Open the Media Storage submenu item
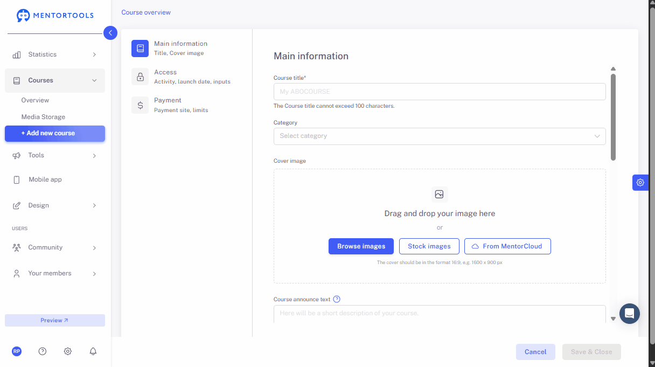 pos(43,117)
